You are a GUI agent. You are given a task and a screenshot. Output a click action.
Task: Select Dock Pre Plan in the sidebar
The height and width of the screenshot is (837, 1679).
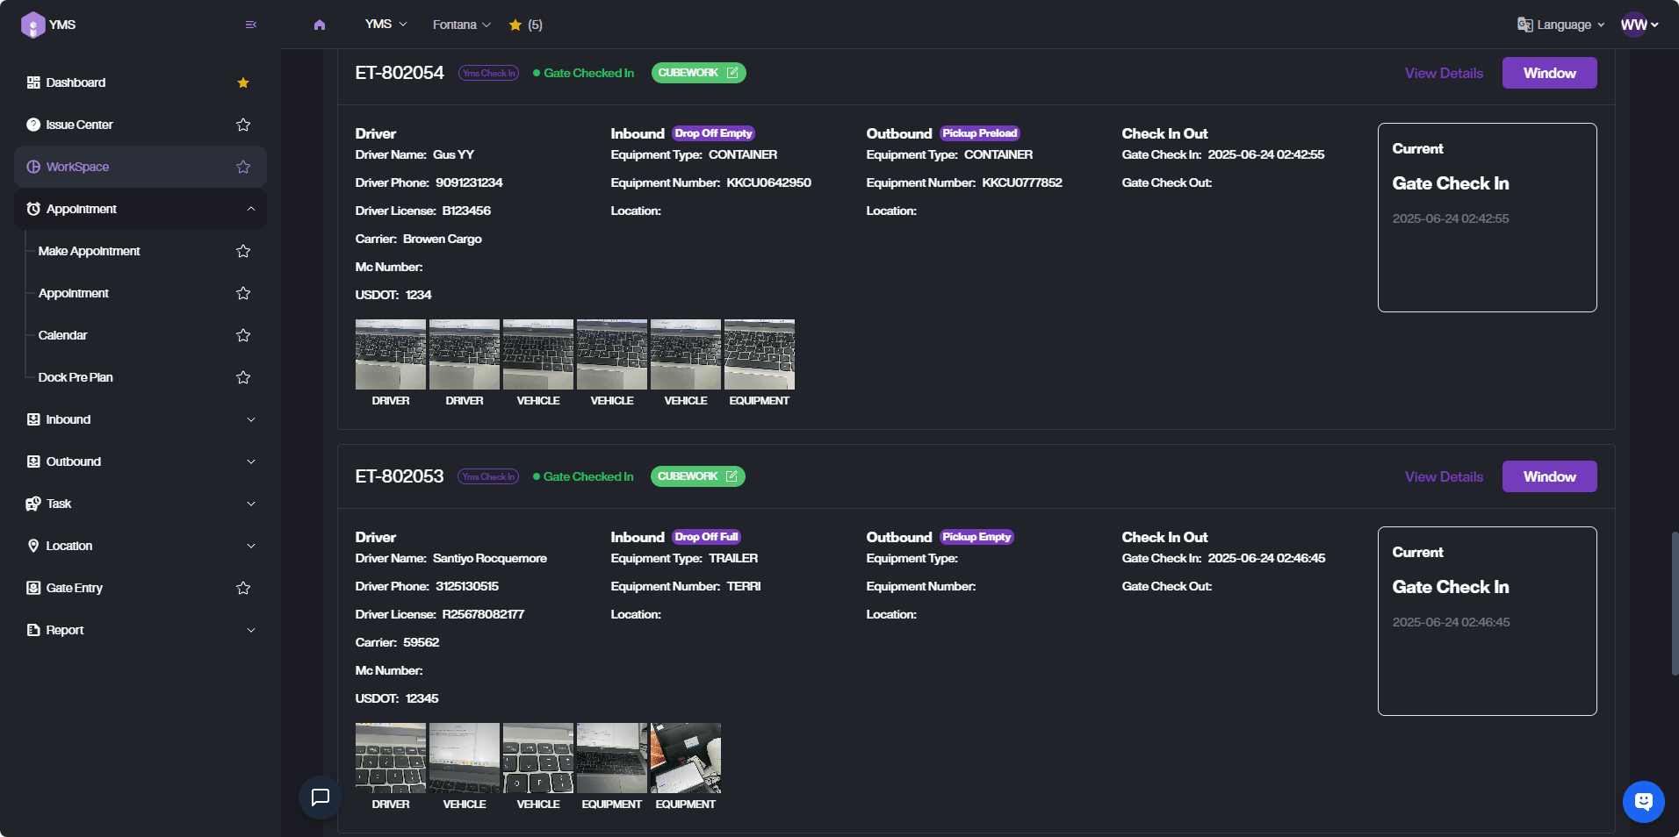[76, 377]
